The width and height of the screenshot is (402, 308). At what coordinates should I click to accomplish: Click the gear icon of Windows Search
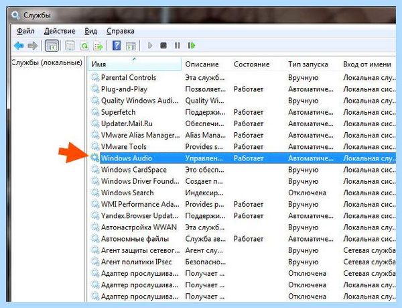point(95,192)
